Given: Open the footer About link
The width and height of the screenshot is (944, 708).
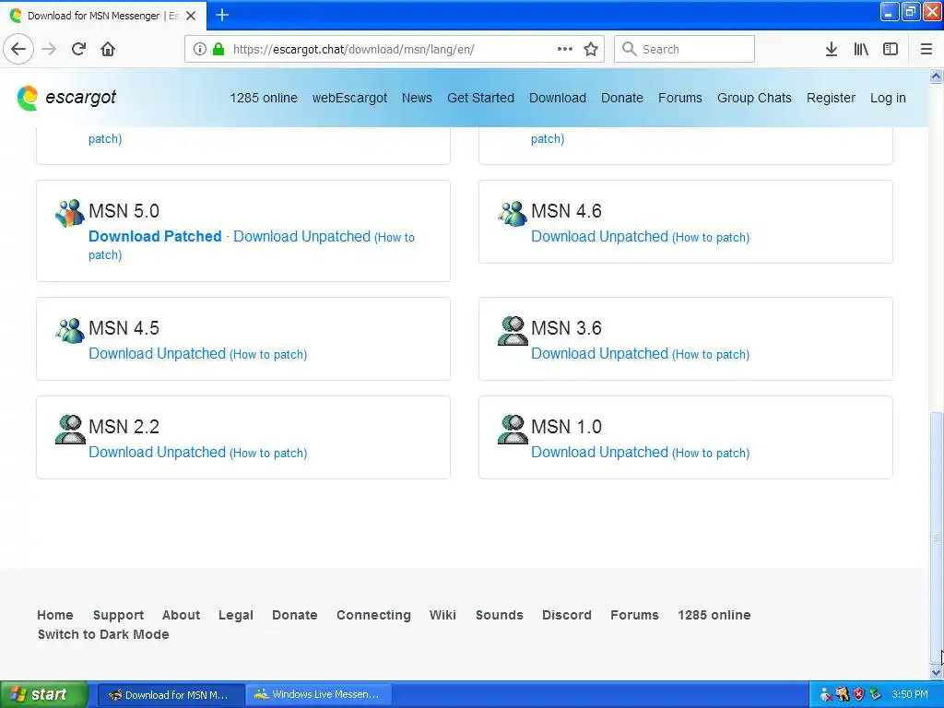Looking at the screenshot, I should [x=181, y=615].
